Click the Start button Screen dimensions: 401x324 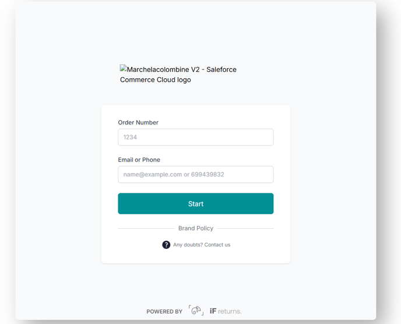pyautogui.click(x=195, y=204)
